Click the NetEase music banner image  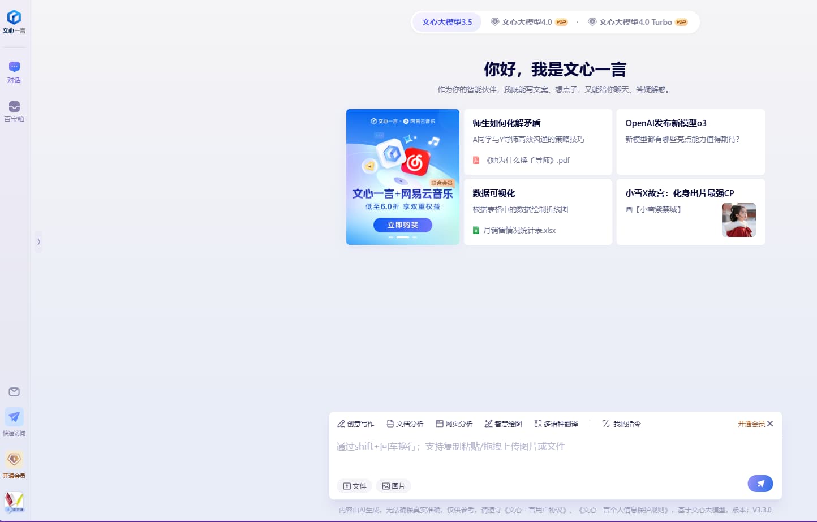pyautogui.click(x=403, y=177)
